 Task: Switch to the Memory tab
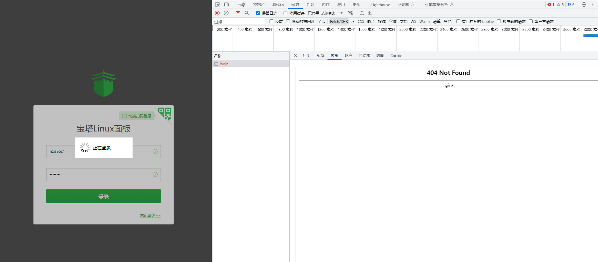point(326,4)
